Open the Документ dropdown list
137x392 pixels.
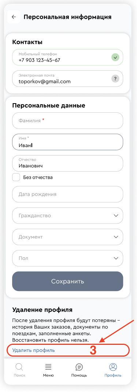[68, 237]
